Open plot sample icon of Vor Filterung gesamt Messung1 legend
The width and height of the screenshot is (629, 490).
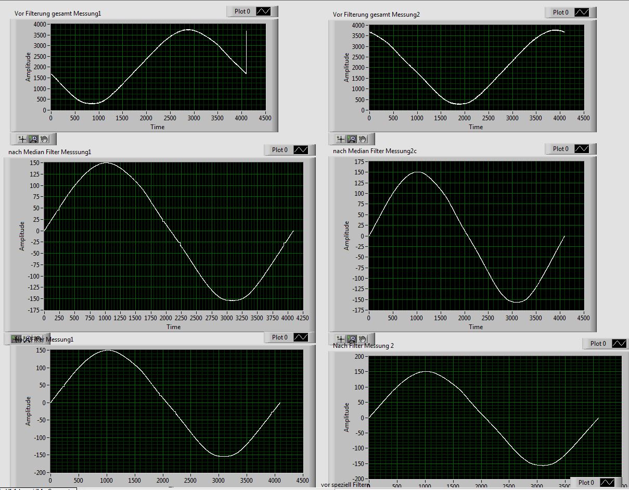264,11
